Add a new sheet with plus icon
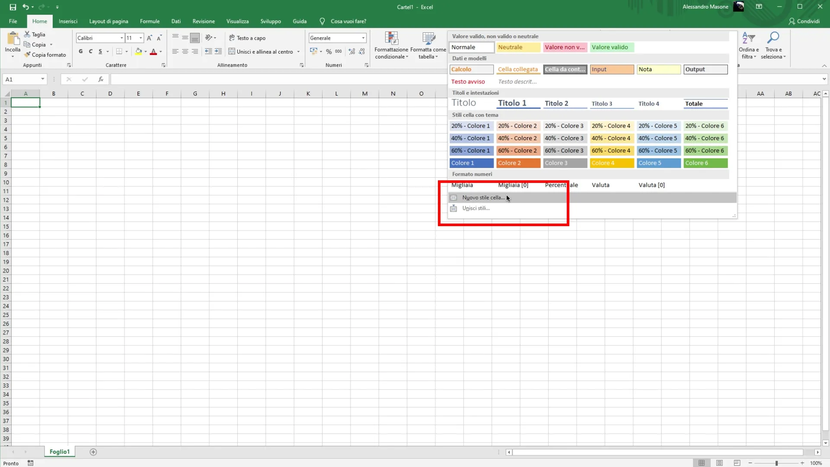830x467 pixels. pyautogui.click(x=93, y=452)
